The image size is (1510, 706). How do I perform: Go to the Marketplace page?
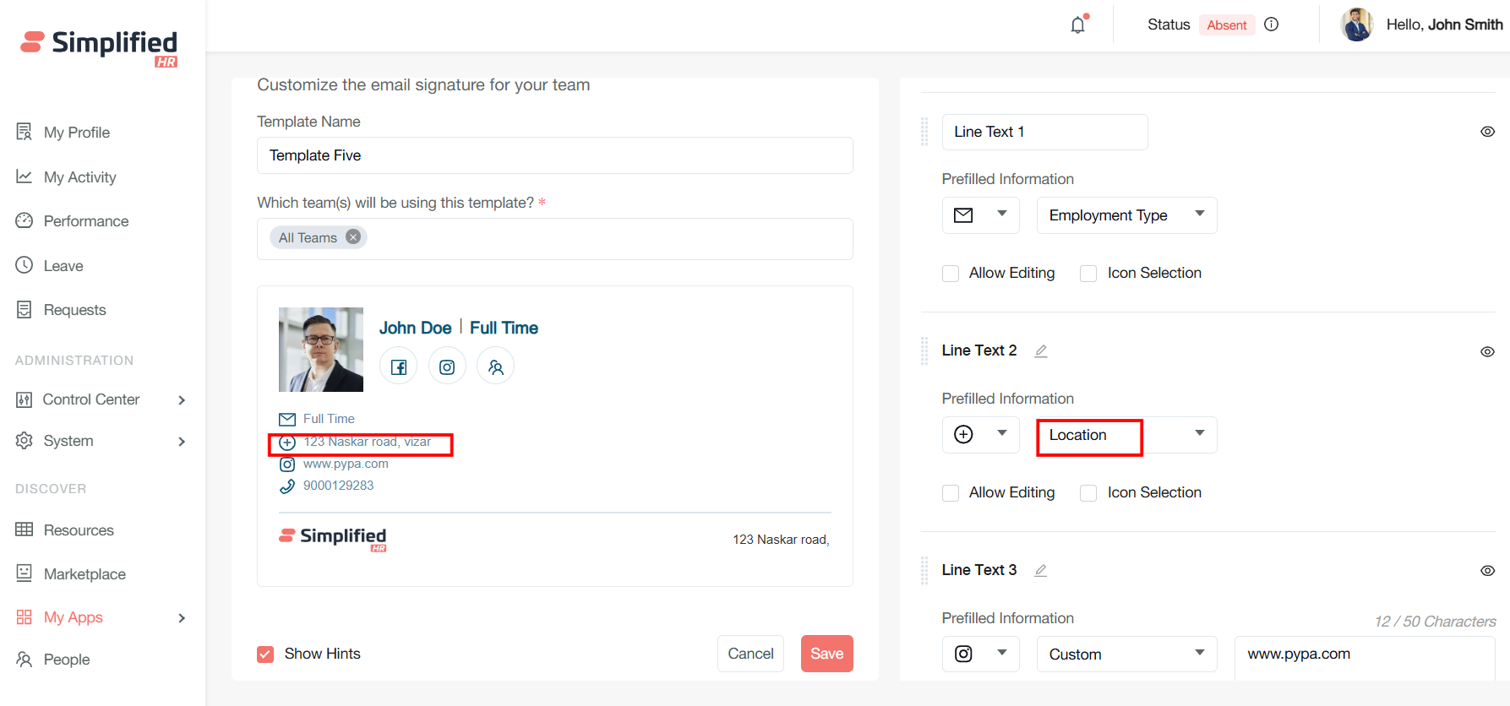tap(84, 574)
